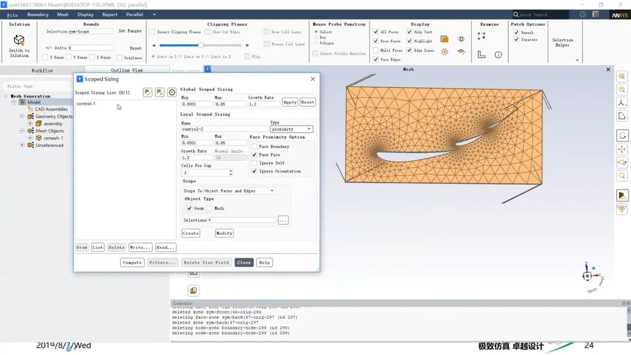Click the deselect-all icon in Scoped Sizing List
This screenshot has width=631, height=355.
[x=160, y=93]
